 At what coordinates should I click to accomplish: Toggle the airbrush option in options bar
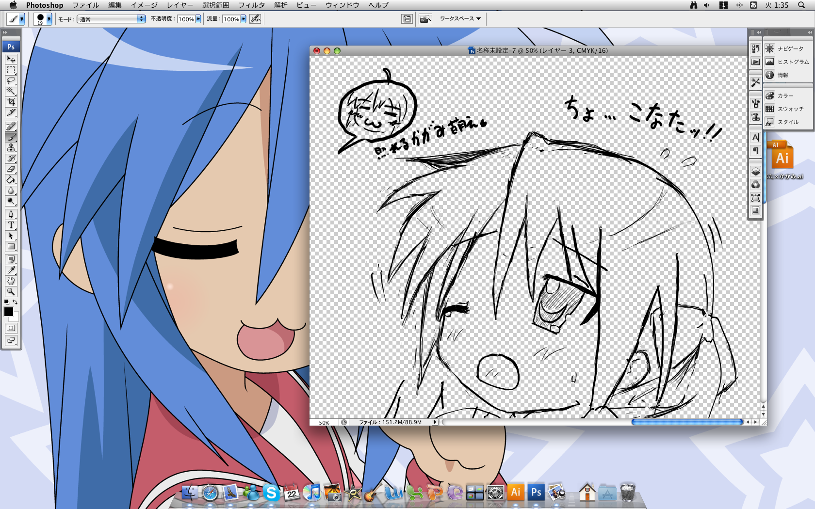coord(256,19)
